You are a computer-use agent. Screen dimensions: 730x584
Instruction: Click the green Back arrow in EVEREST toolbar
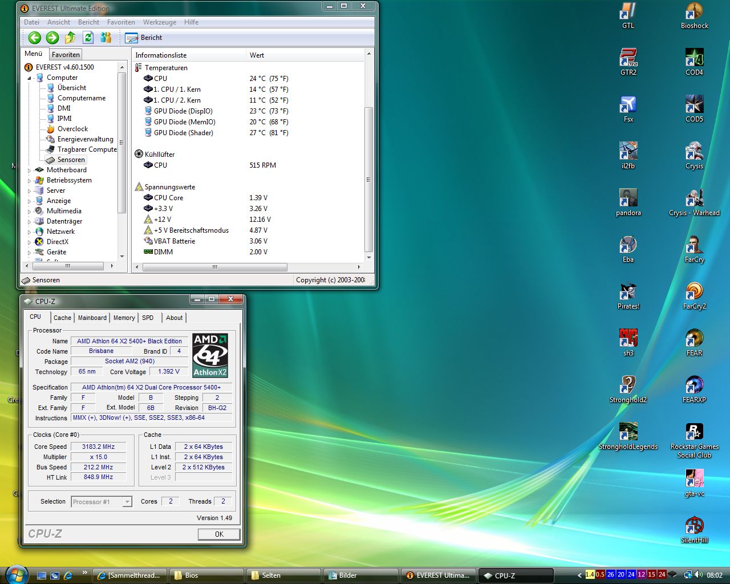point(35,38)
